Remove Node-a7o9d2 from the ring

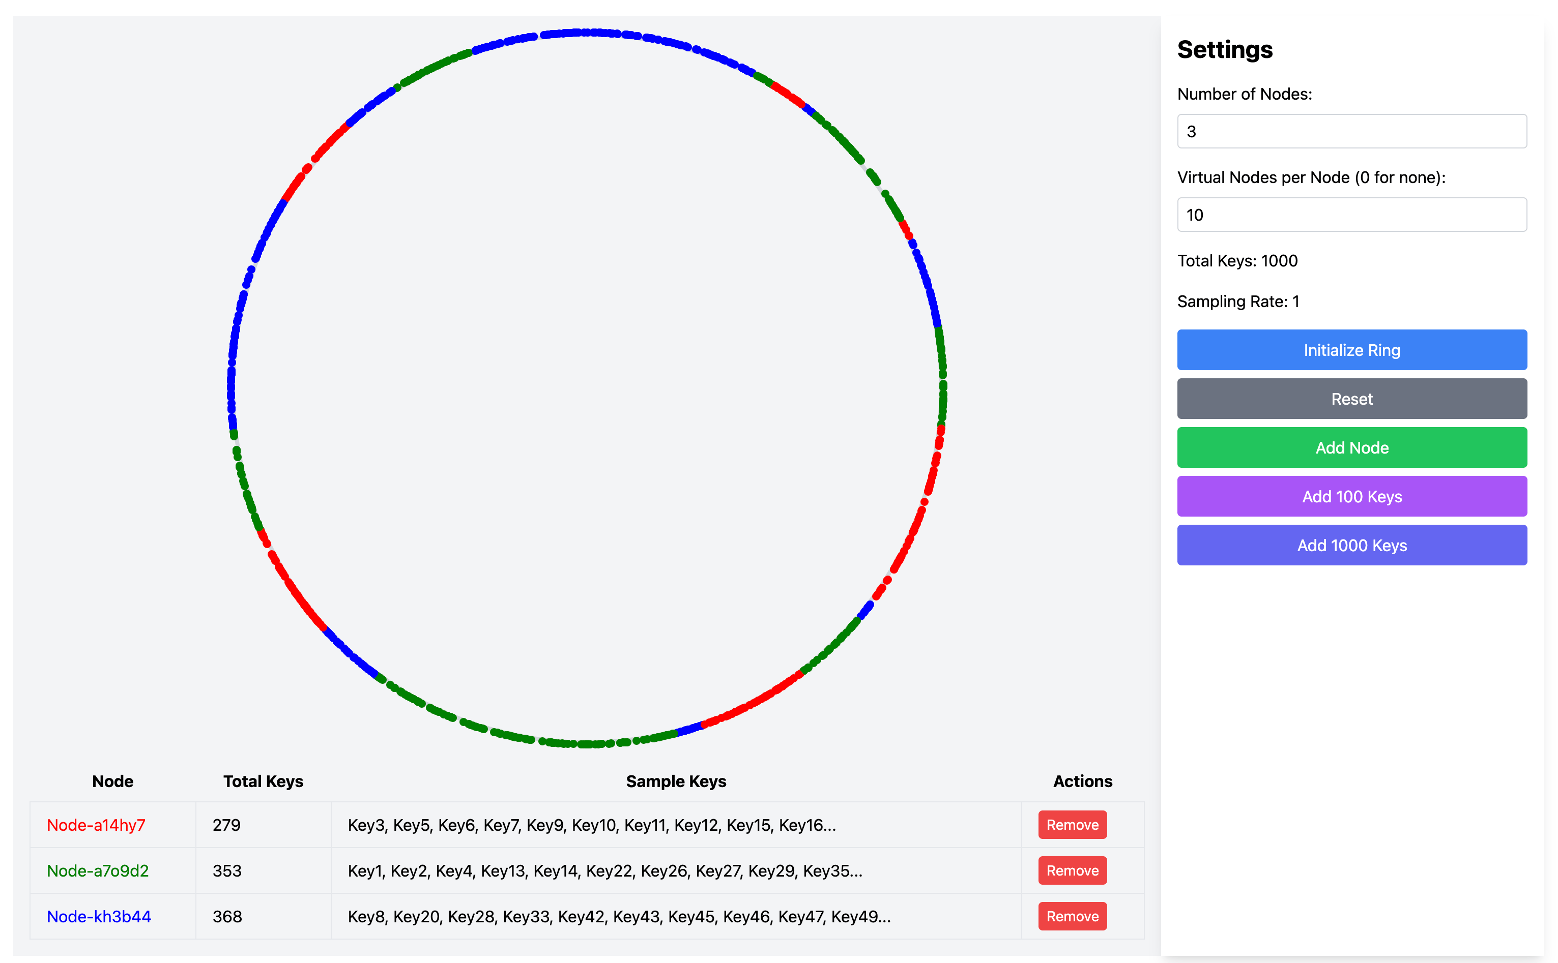click(1073, 870)
